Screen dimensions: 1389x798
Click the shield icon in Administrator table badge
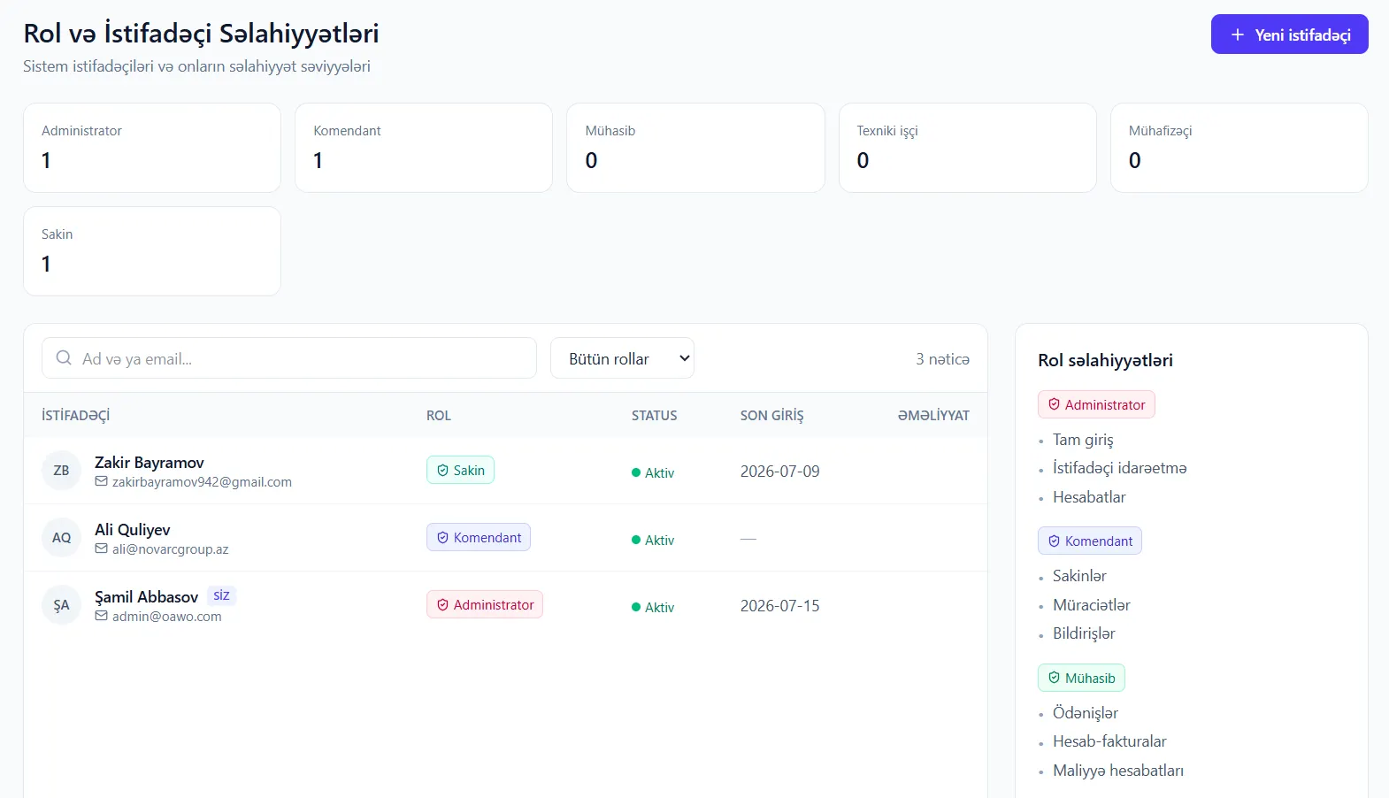point(442,605)
